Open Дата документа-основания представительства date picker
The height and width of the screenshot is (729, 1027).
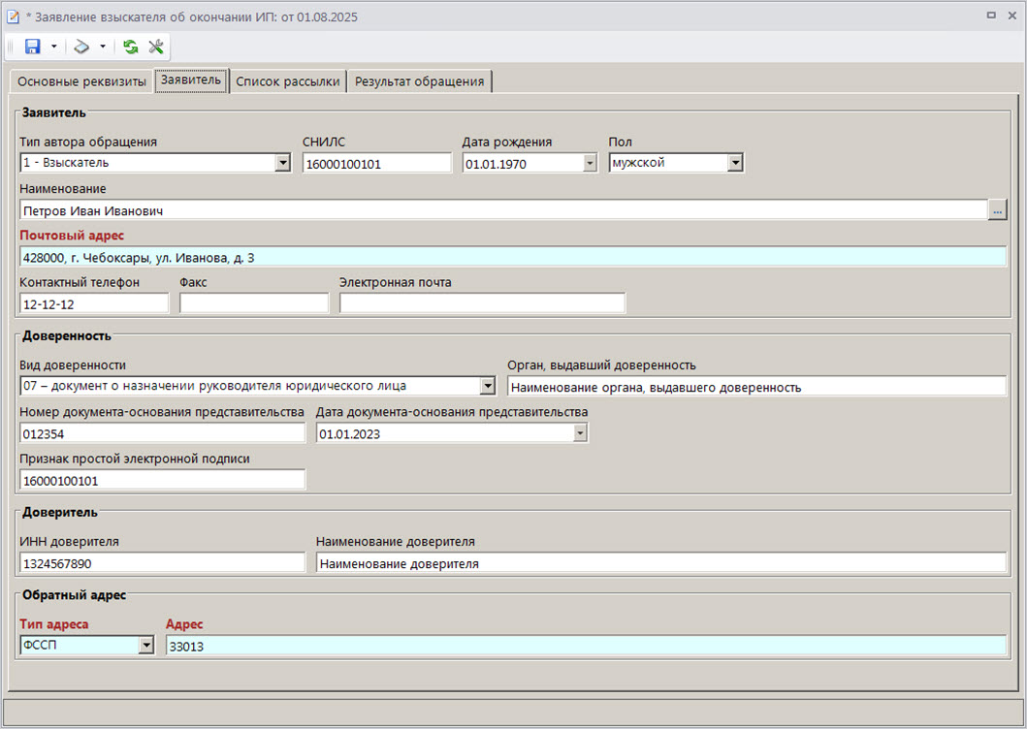pos(580,434)
